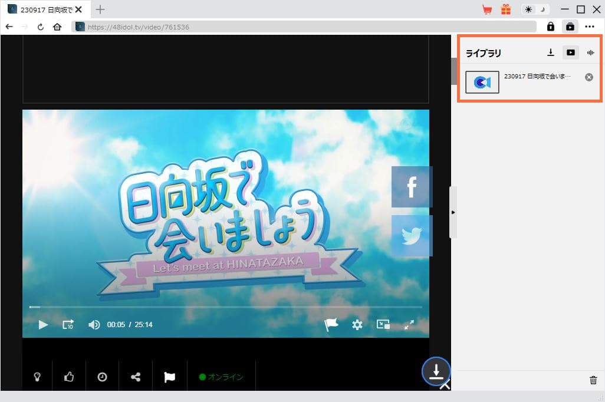605x402 pixels.
Task: Go back to the previous page
Action: tap(9, 27)
